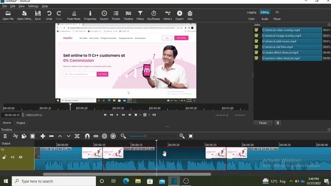
Task: Click the player Fast Forward button
Action: pyautogui.click(x=124, y=115)
